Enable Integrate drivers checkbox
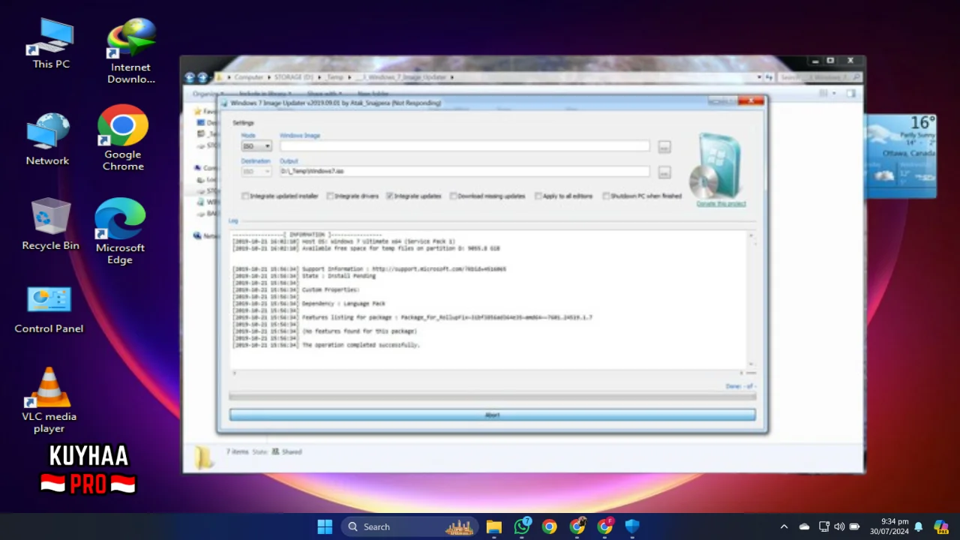 pos(330,196)
